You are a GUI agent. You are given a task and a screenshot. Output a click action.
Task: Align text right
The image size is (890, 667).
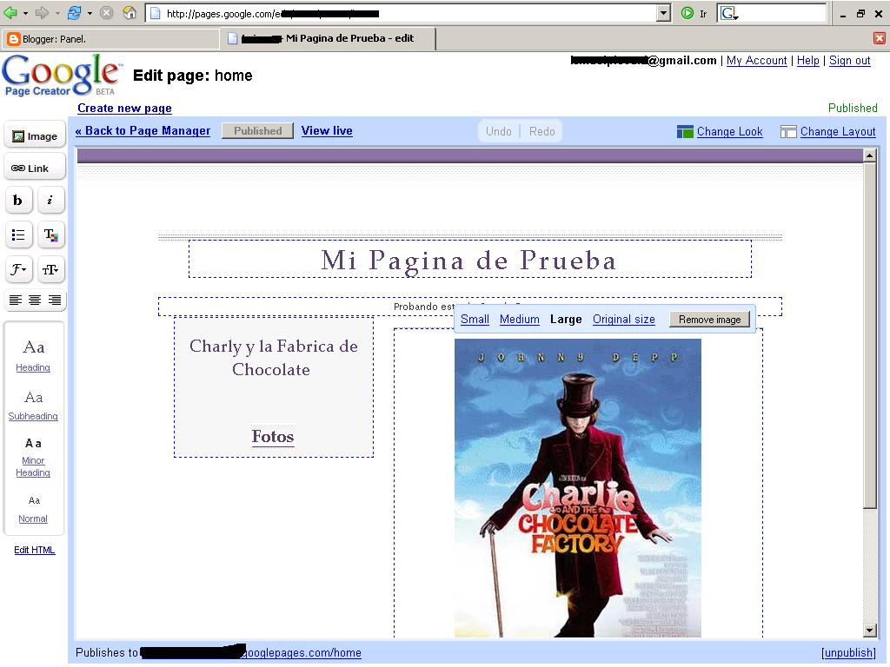pyautogui.click(x=55, y=300)
